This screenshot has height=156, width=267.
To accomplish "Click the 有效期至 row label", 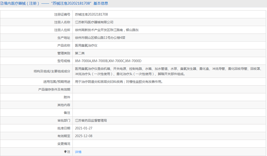I will pyautogui.click(x=64, y=136).
